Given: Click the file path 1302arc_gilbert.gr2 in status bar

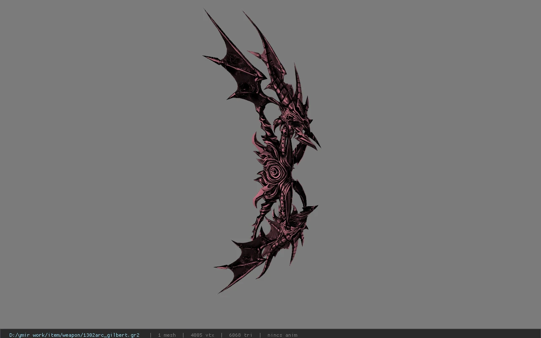Looking at the screenshot, I should click(74, 335).
